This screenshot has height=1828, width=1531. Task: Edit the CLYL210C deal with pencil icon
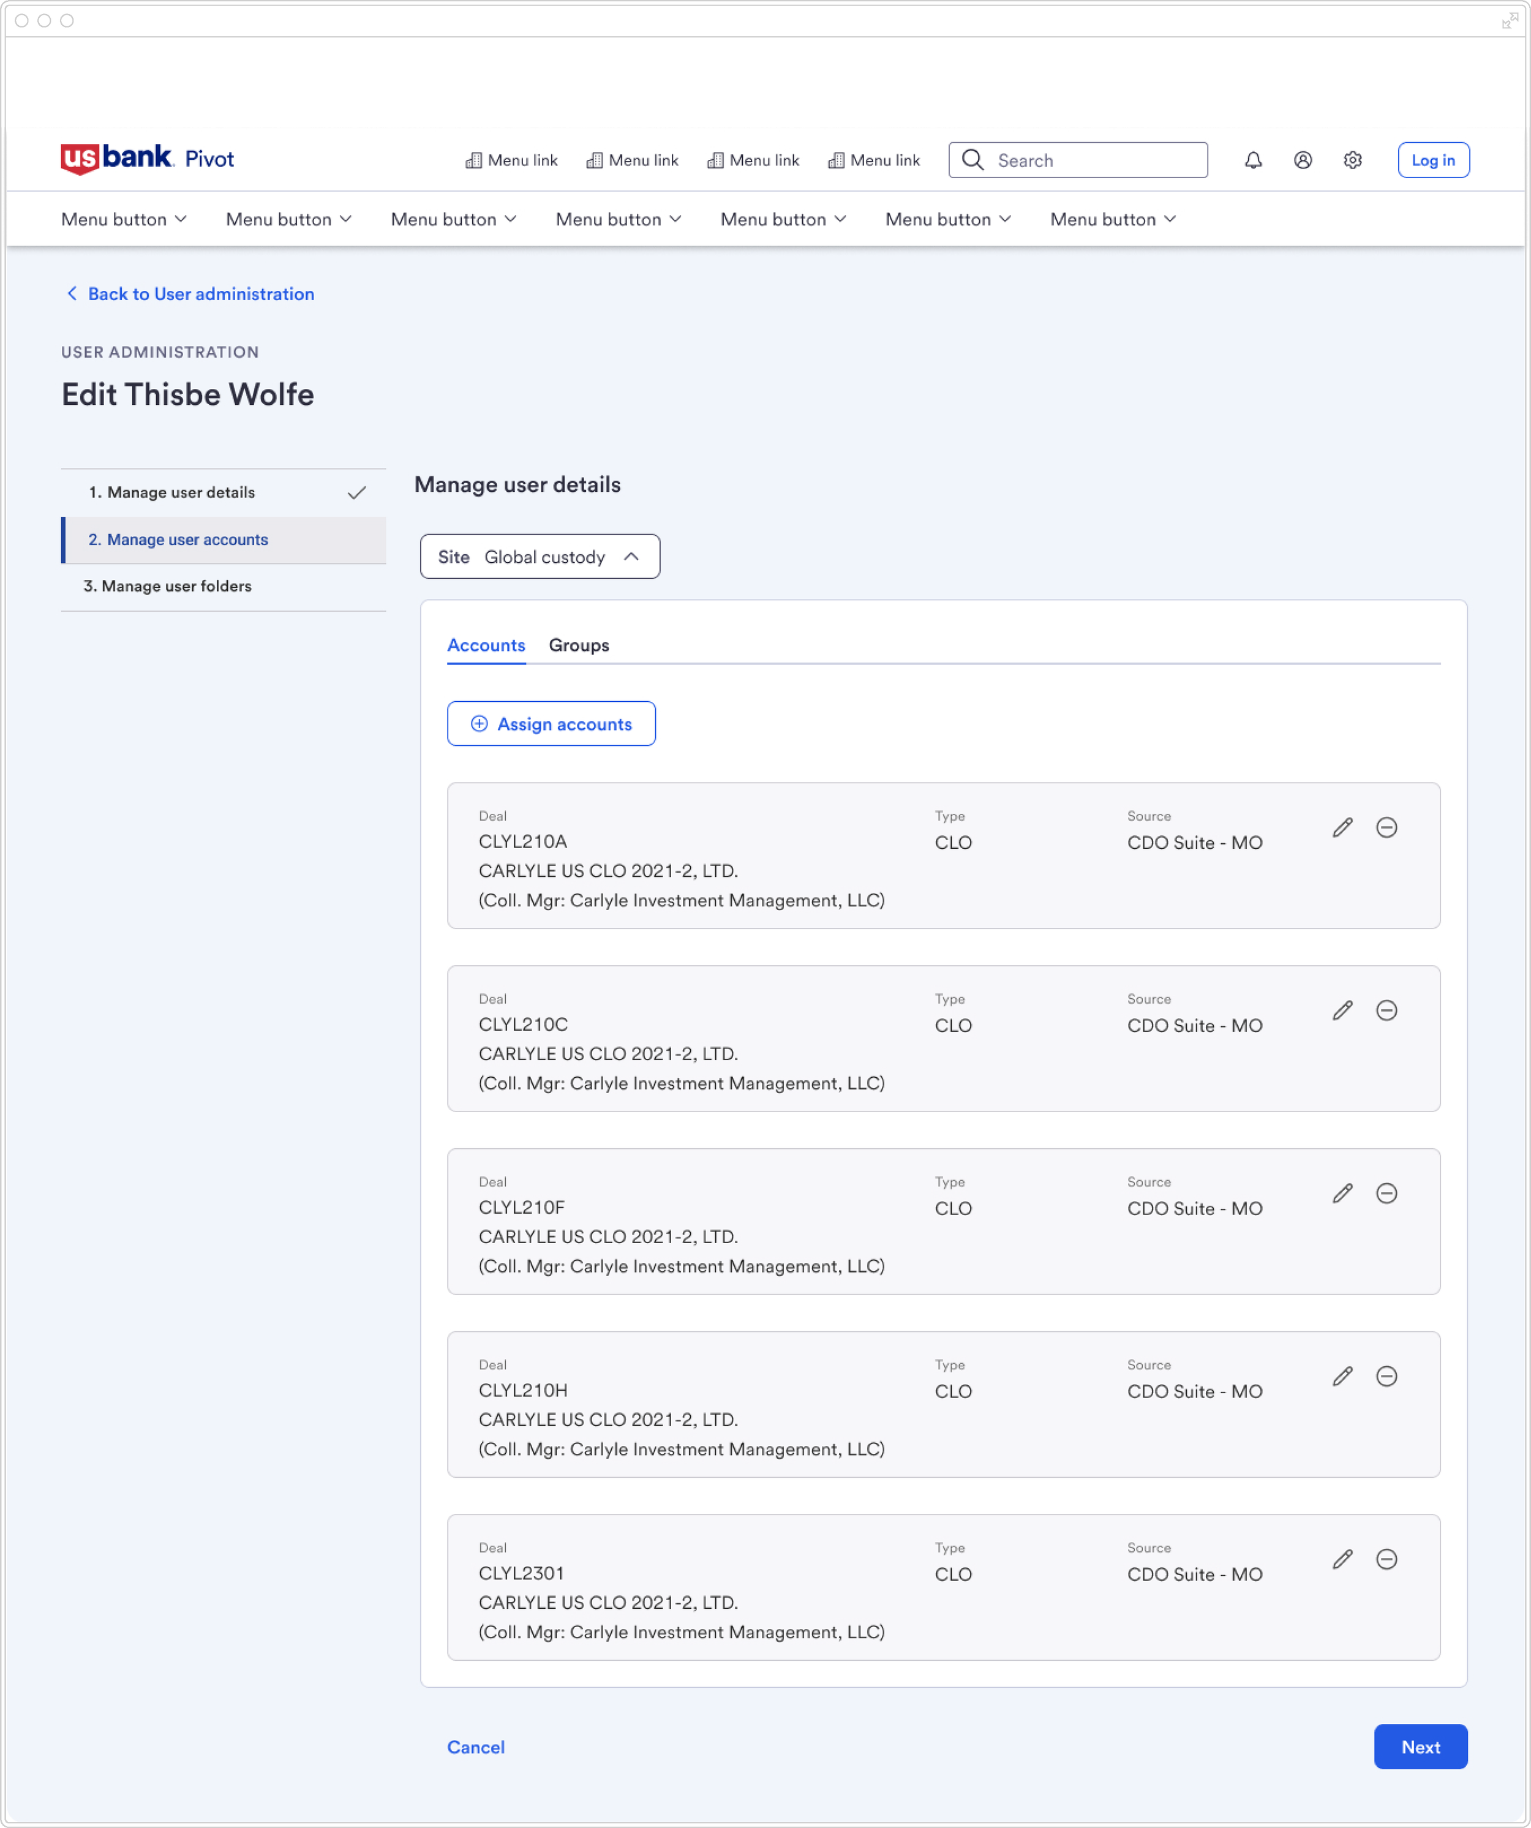1342,1010
